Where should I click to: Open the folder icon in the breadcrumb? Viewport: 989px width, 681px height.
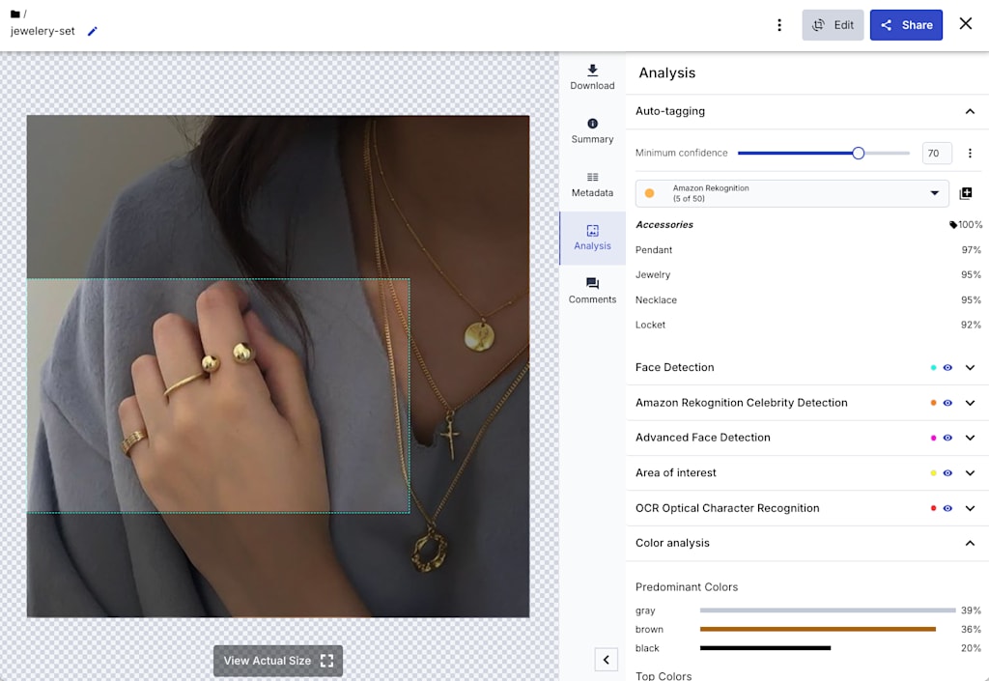click(x=15, y=14)
